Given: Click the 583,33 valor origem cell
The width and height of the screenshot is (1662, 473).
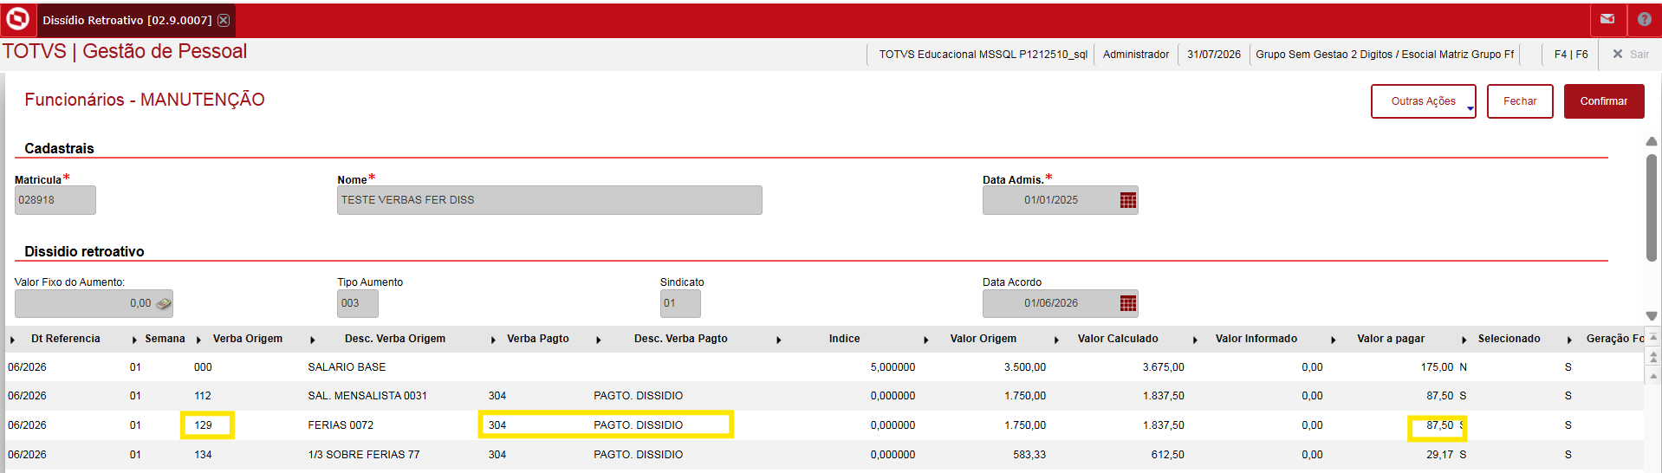Looking at the screenshot, I should click(x=1029, y=455).
